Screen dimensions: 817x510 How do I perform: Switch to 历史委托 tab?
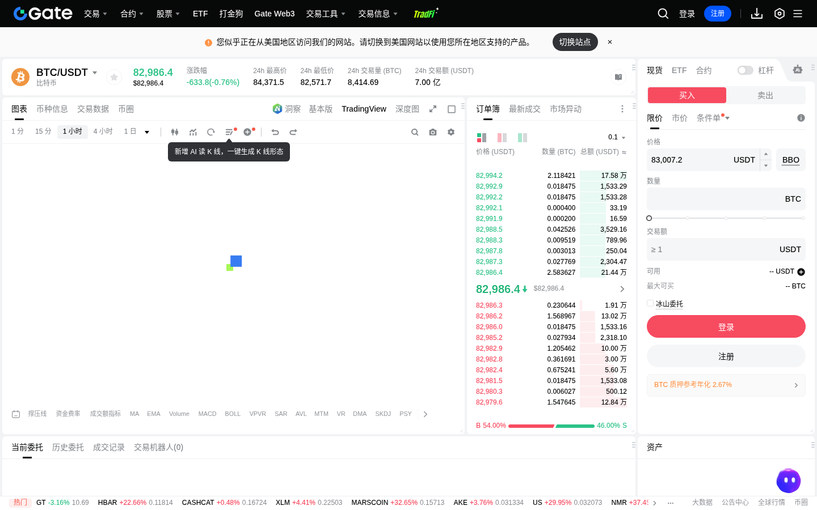point(68,447)
